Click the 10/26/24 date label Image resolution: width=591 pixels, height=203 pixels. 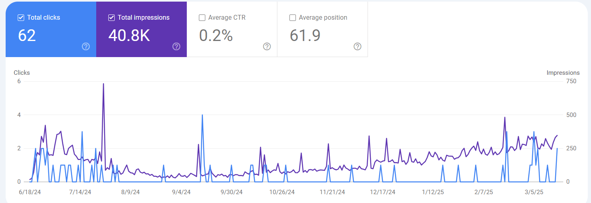[282, 192]
